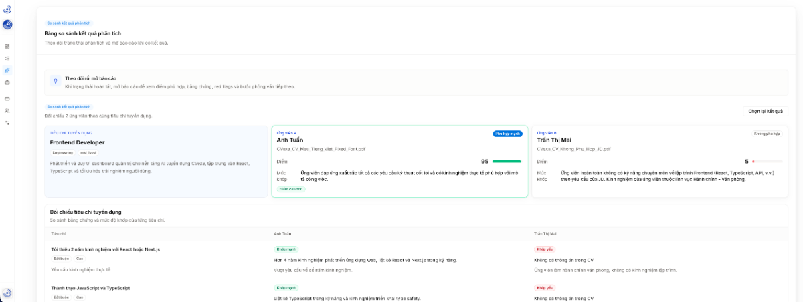Screen dimensions: 803x302
Task: Click Cao tag under React experience criterion
Action: pyautogui.click(x=80, y=258)
